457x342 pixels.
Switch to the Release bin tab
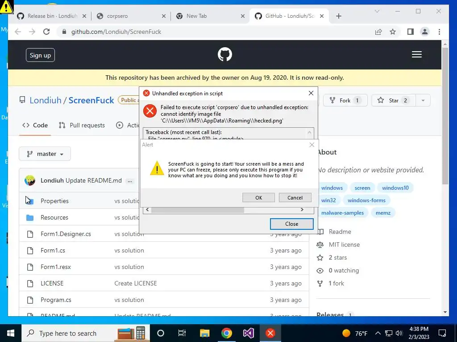tap(51, 16)
